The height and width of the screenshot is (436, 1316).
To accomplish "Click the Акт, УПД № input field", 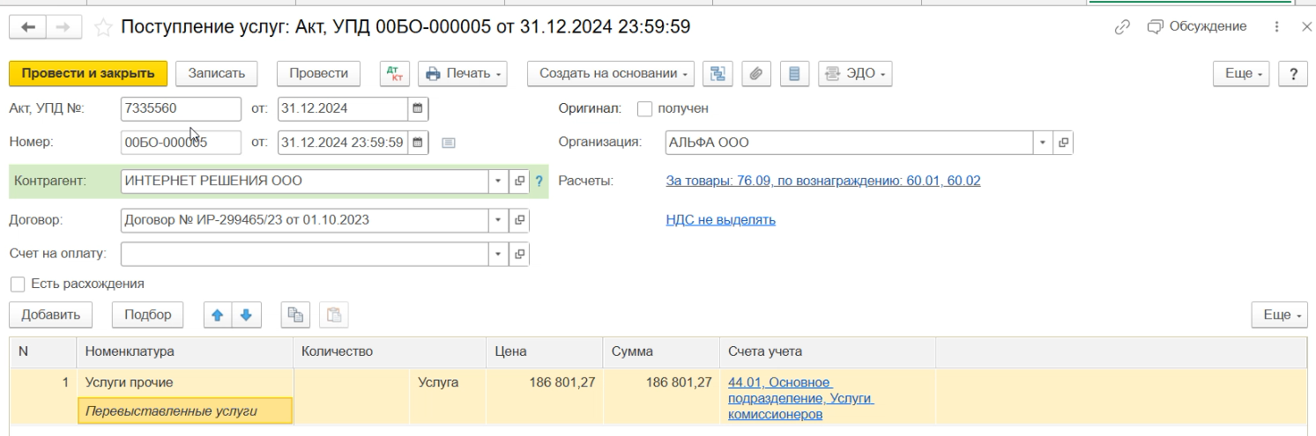I will coord(180,109).
